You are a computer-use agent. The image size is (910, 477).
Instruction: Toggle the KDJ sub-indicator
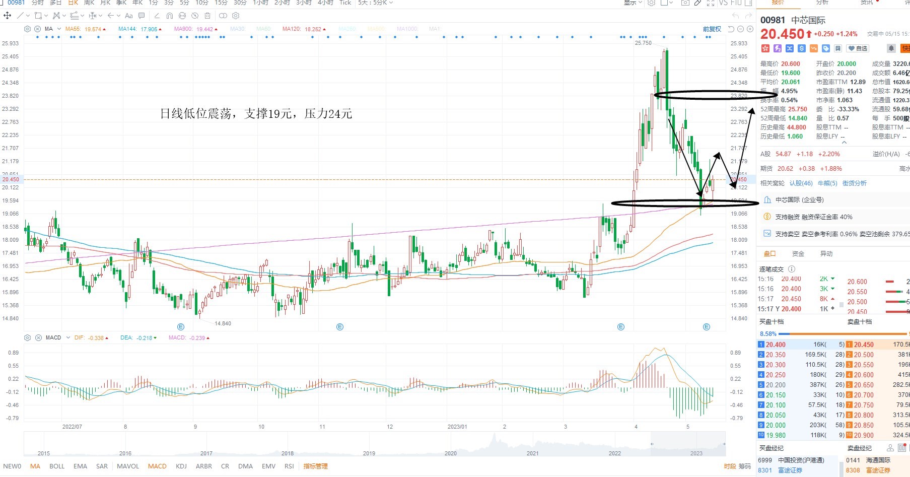pyautogui.click(x=181, y=466)
